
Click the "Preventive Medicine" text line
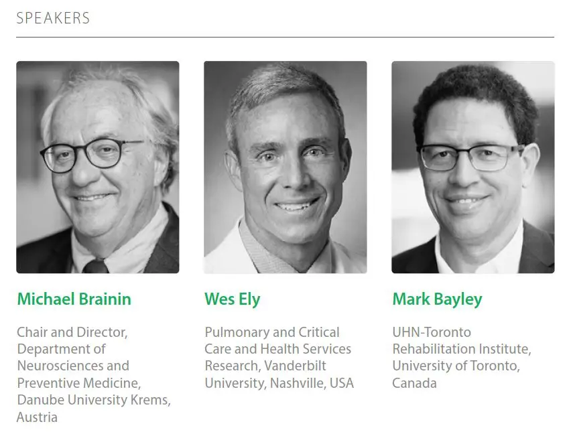click(x=79, y=383)
